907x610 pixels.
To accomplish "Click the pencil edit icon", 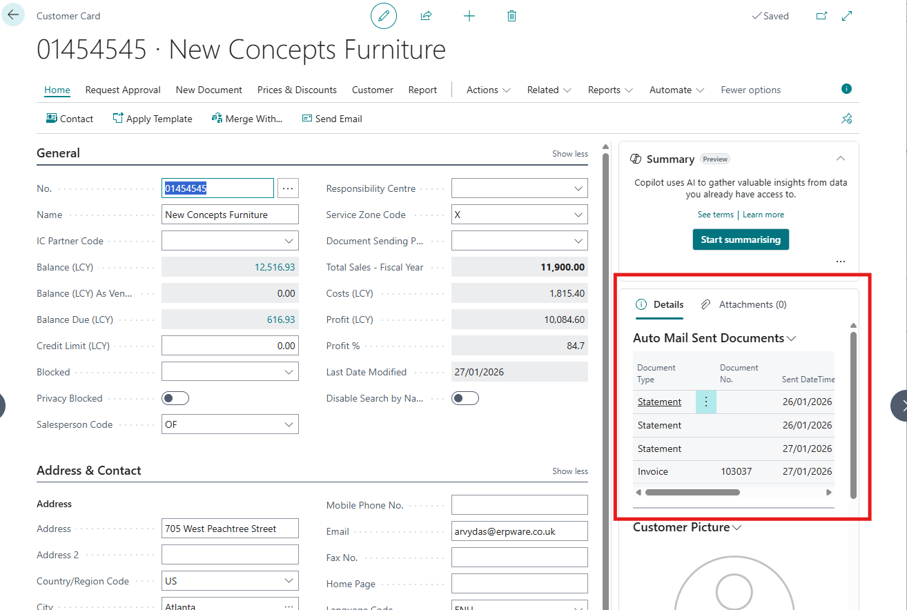I will 384,16.
